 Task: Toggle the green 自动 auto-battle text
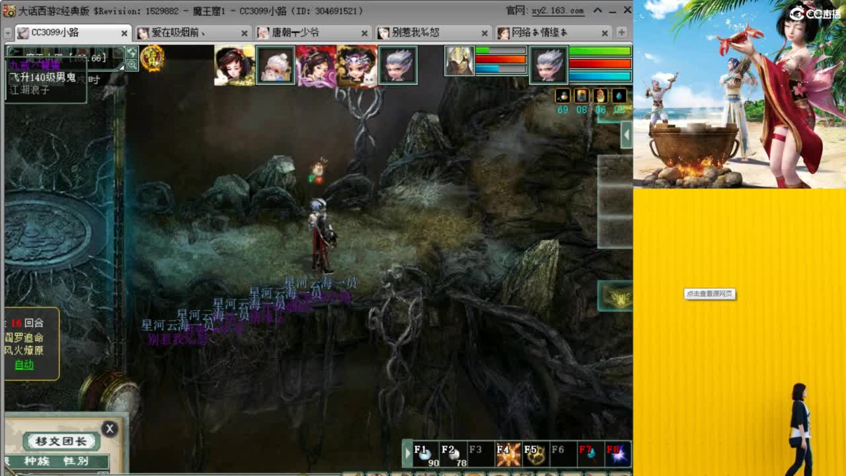(24, 365)
